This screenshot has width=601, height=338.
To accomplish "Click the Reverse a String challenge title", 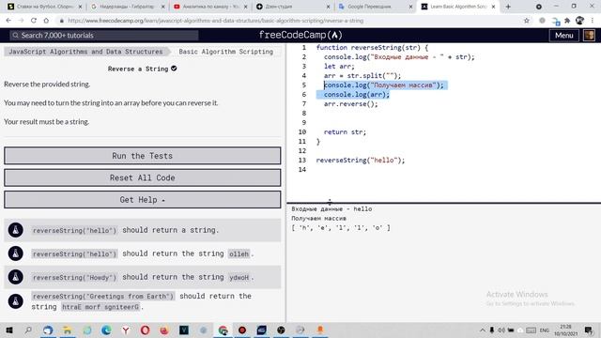I will click(x=138, y=69).
